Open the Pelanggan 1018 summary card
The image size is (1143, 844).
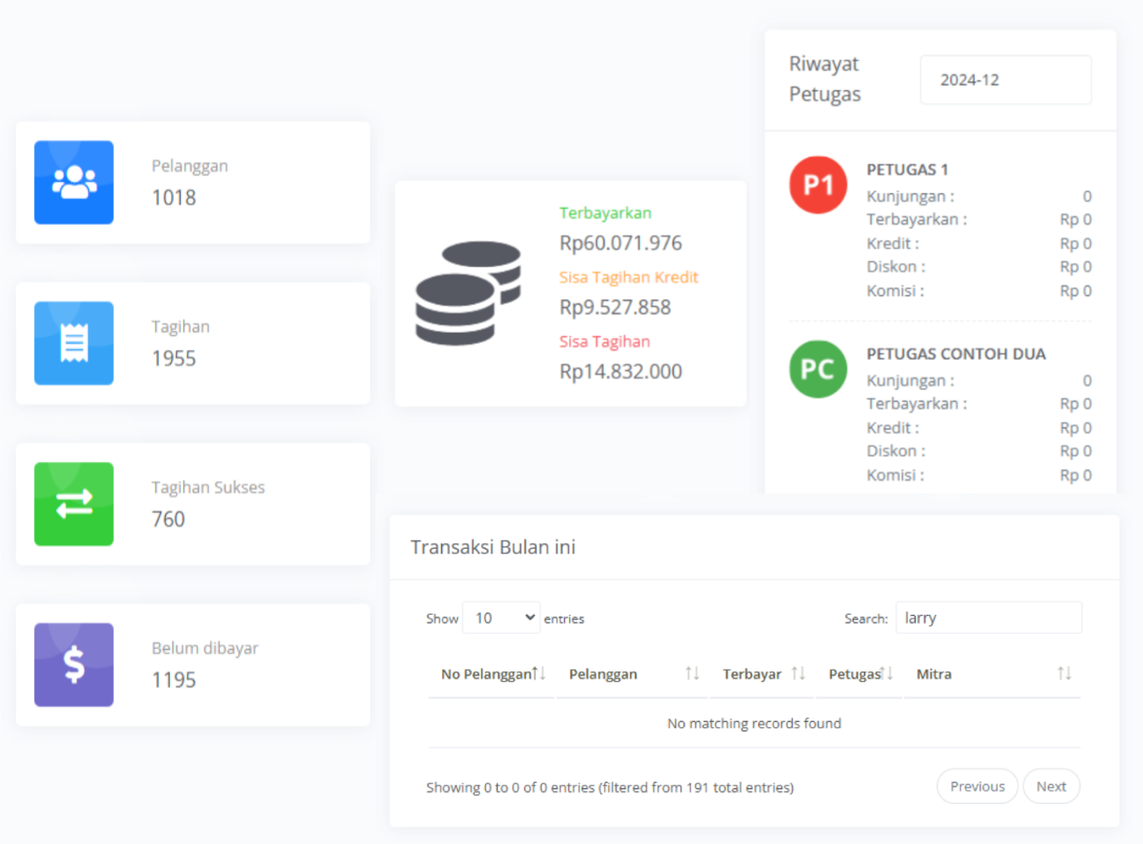pos(192,183)
